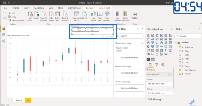
Task: Switch to Data view in left sidebar
Action: click(x=4, y=35)
